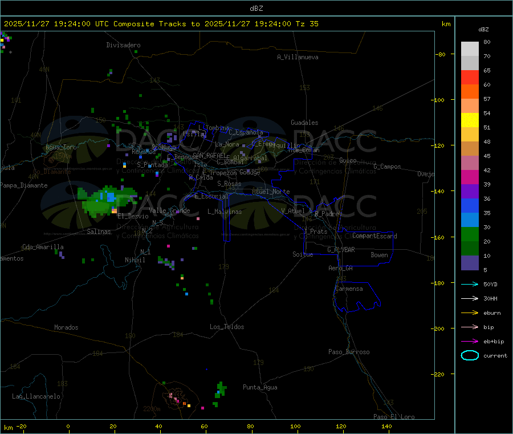This screenshot has width=513, height=434.
Task: Click the J_Prats place label
Action: (x=315, y=232)
